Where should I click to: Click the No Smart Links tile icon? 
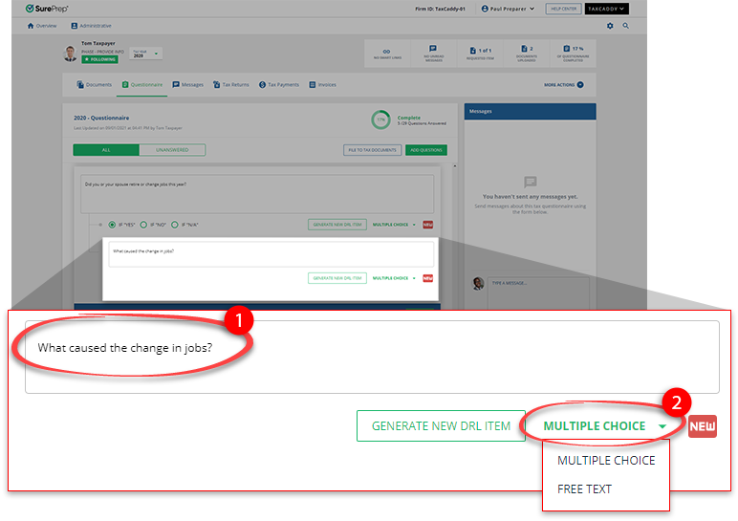(x=386, y=52)
